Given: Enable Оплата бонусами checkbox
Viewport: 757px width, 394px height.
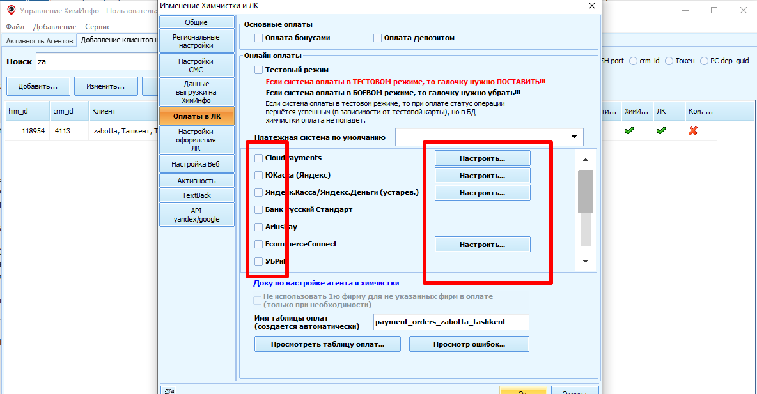Looking at the screenshot, I should [x=259, y=38].
